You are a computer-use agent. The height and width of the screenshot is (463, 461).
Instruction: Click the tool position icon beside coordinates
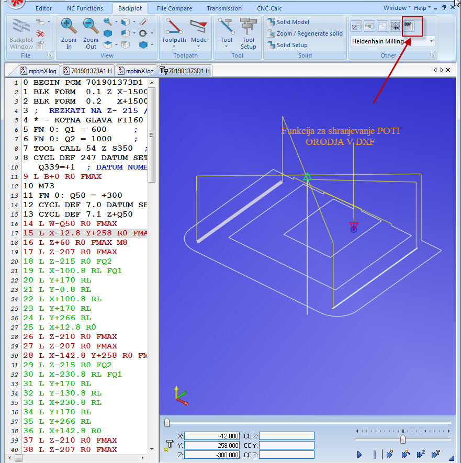(x=169, y=445)
